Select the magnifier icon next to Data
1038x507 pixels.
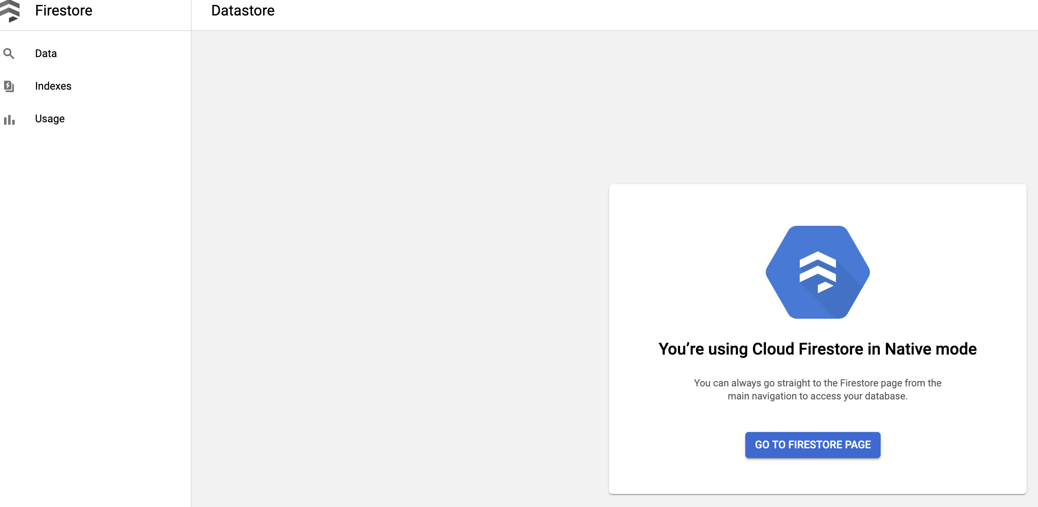tap(9, 53)
